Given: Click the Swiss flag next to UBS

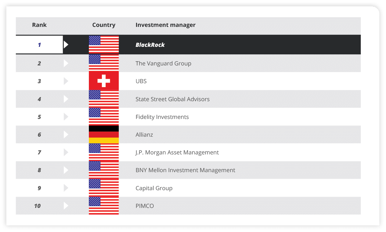Looking at the screenshot, I should pos(104,81).
